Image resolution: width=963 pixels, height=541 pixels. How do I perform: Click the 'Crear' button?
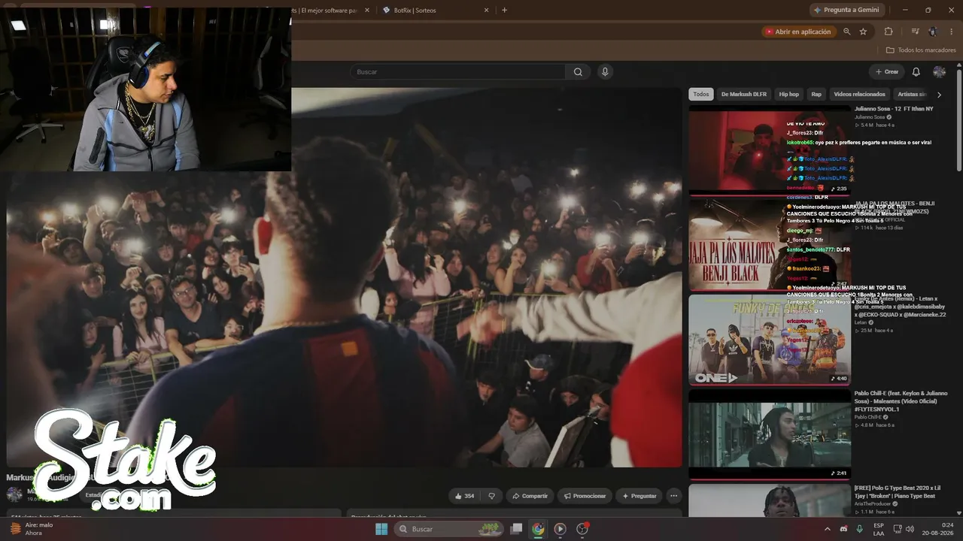tap(887, 72)
